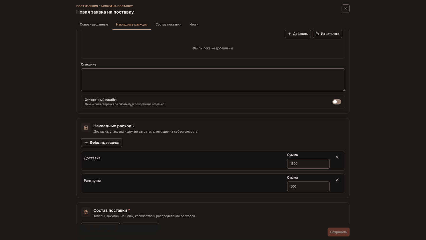Click the plus icon in Добавить
Image resolution: width=426 pixels, height=240 pixels.
pyautogui.click(x=290, y=34)
